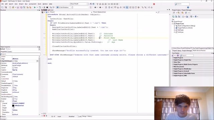This screenshot has height=120, width=214.
Task: Open the Tools menu
Action: coord(39,4)
